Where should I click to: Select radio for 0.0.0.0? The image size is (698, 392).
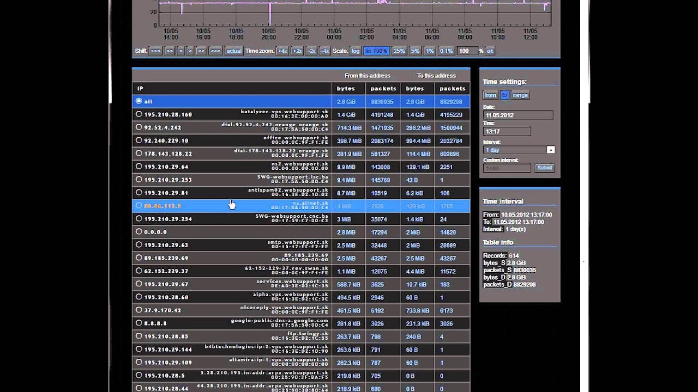tap(139, 232)
